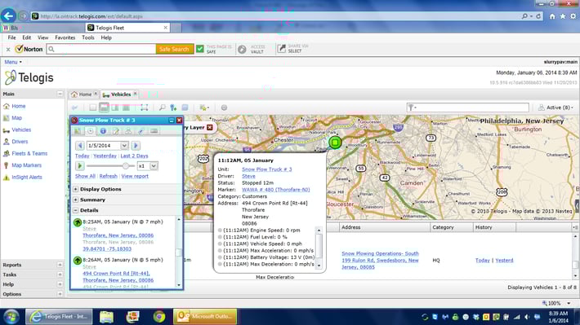Click the View report link
Viewport: 580px width, 325px height.
pos(135,176)
